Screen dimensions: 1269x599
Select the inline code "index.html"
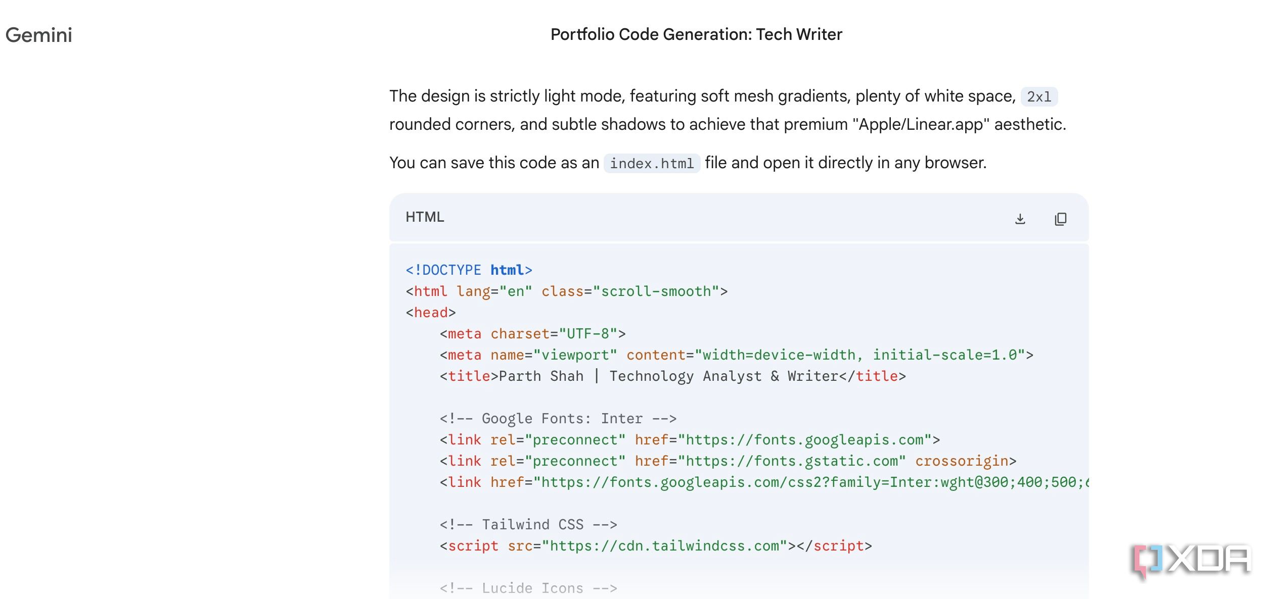[652, 163]
